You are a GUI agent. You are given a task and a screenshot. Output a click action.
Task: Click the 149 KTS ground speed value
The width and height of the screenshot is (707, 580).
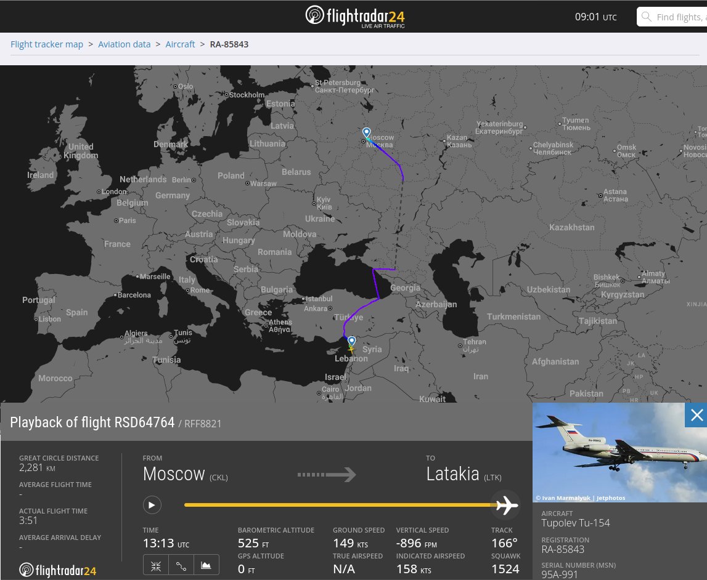pyautogui.click(x=350, y=544)
